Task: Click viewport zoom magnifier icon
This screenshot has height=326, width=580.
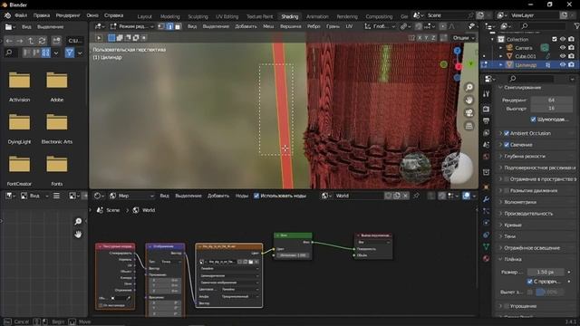Action: click(x=469, y=87)
